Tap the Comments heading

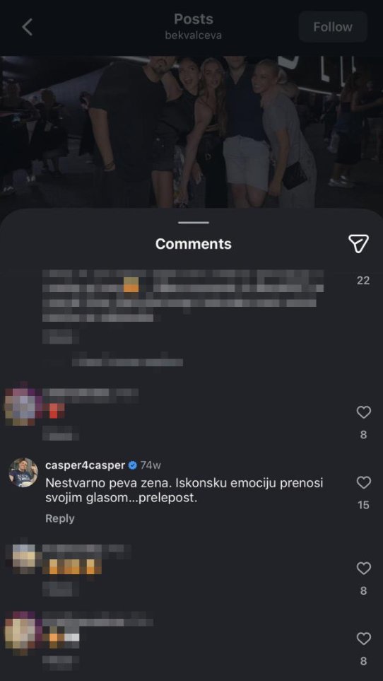[194, 244]
